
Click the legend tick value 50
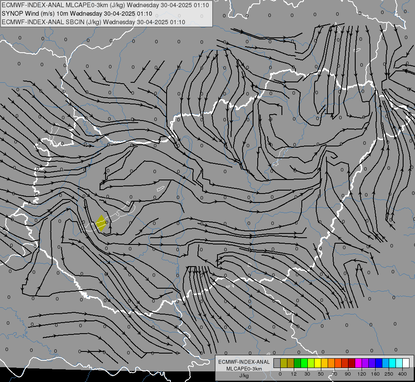(x=321, y=374)
